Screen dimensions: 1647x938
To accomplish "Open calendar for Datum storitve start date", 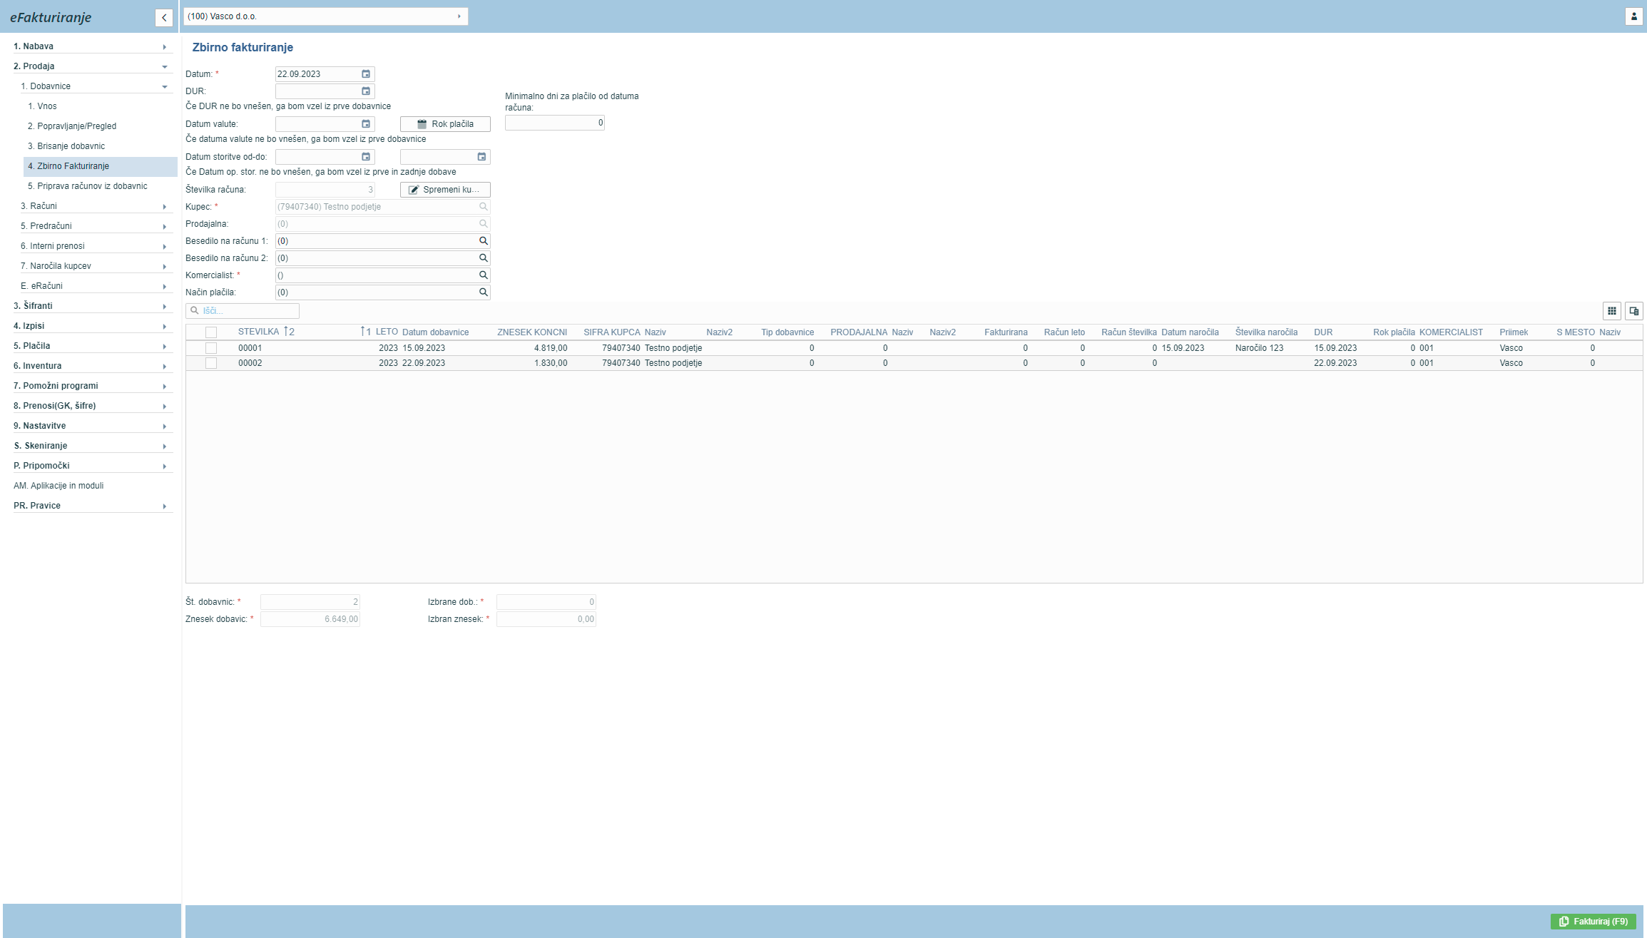I will pos(366,157).
